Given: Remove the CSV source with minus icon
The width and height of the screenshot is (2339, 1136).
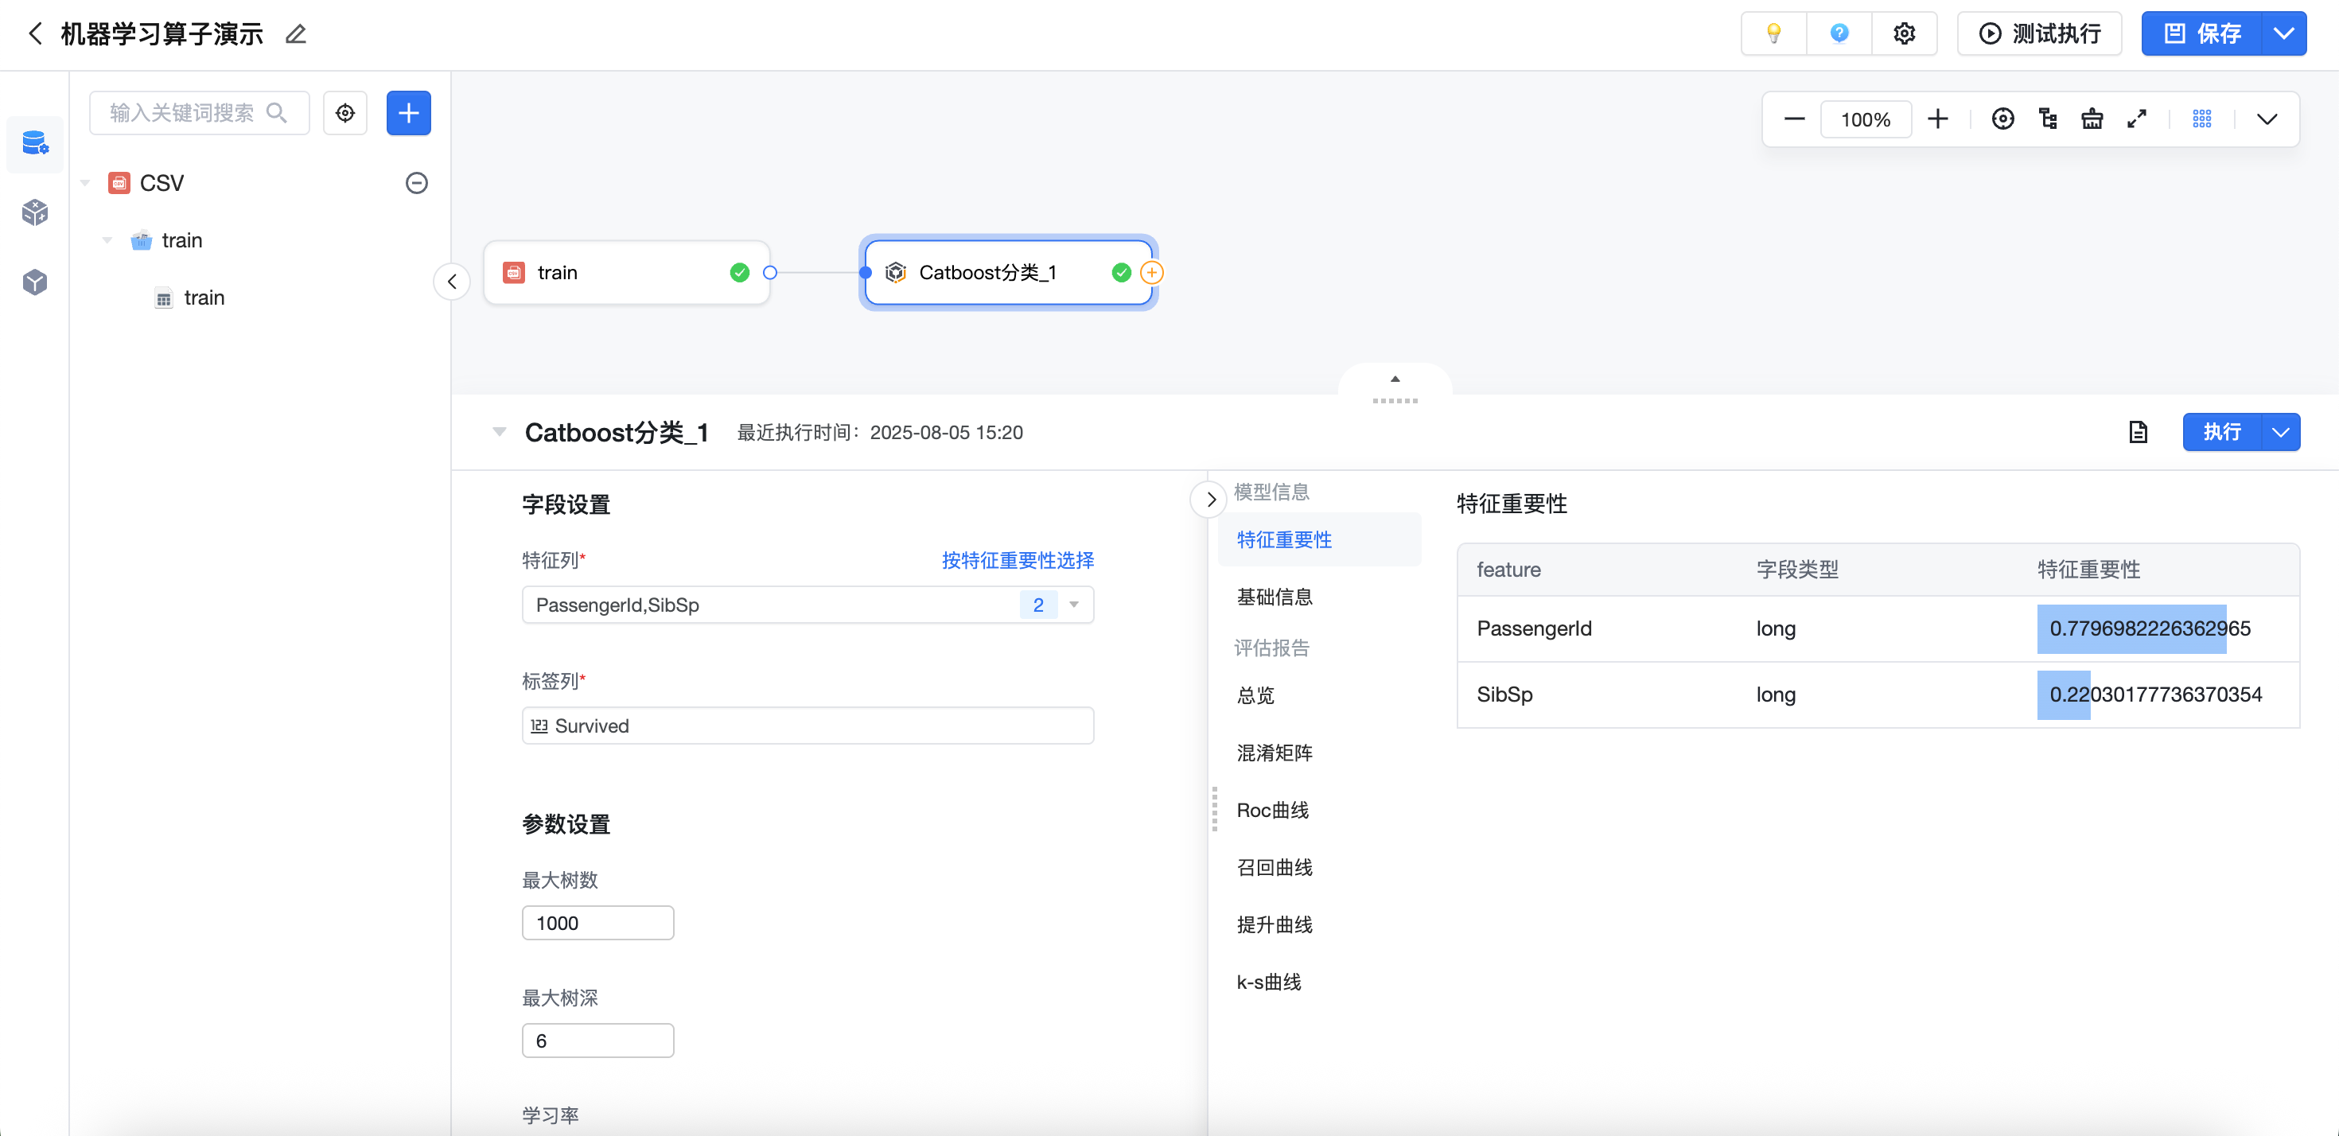Looking at the screenshot, I should (x=416, y=182).
